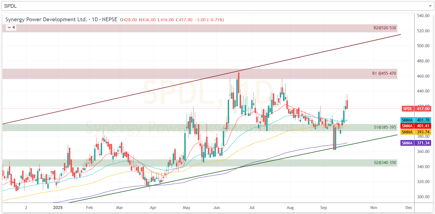The width and height of the screenshot is (435, 214).
Task: Click the −3.00 (−0.71%) change value
Action: tap(209, 20)
